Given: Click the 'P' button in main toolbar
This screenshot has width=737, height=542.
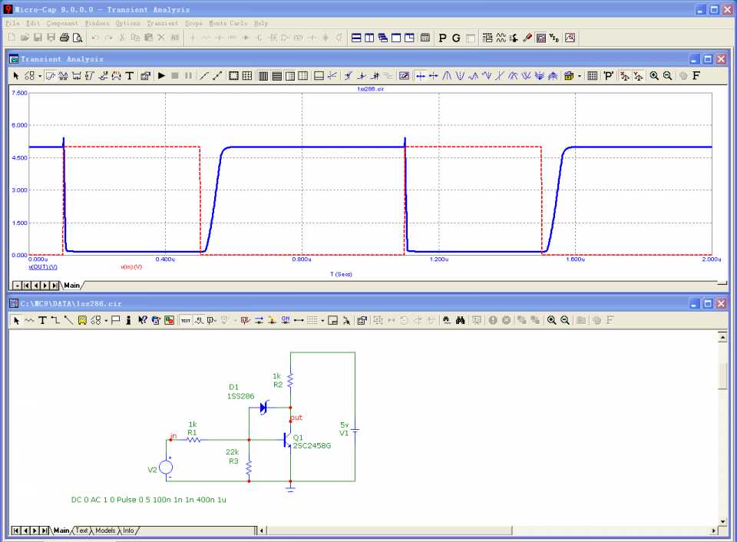Looking at the screenshot, I should [442, 38].
